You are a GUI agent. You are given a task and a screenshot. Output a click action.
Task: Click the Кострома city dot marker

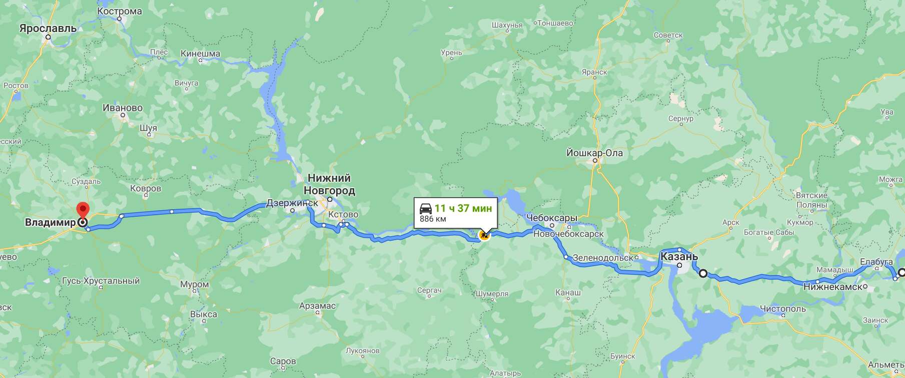120,19
